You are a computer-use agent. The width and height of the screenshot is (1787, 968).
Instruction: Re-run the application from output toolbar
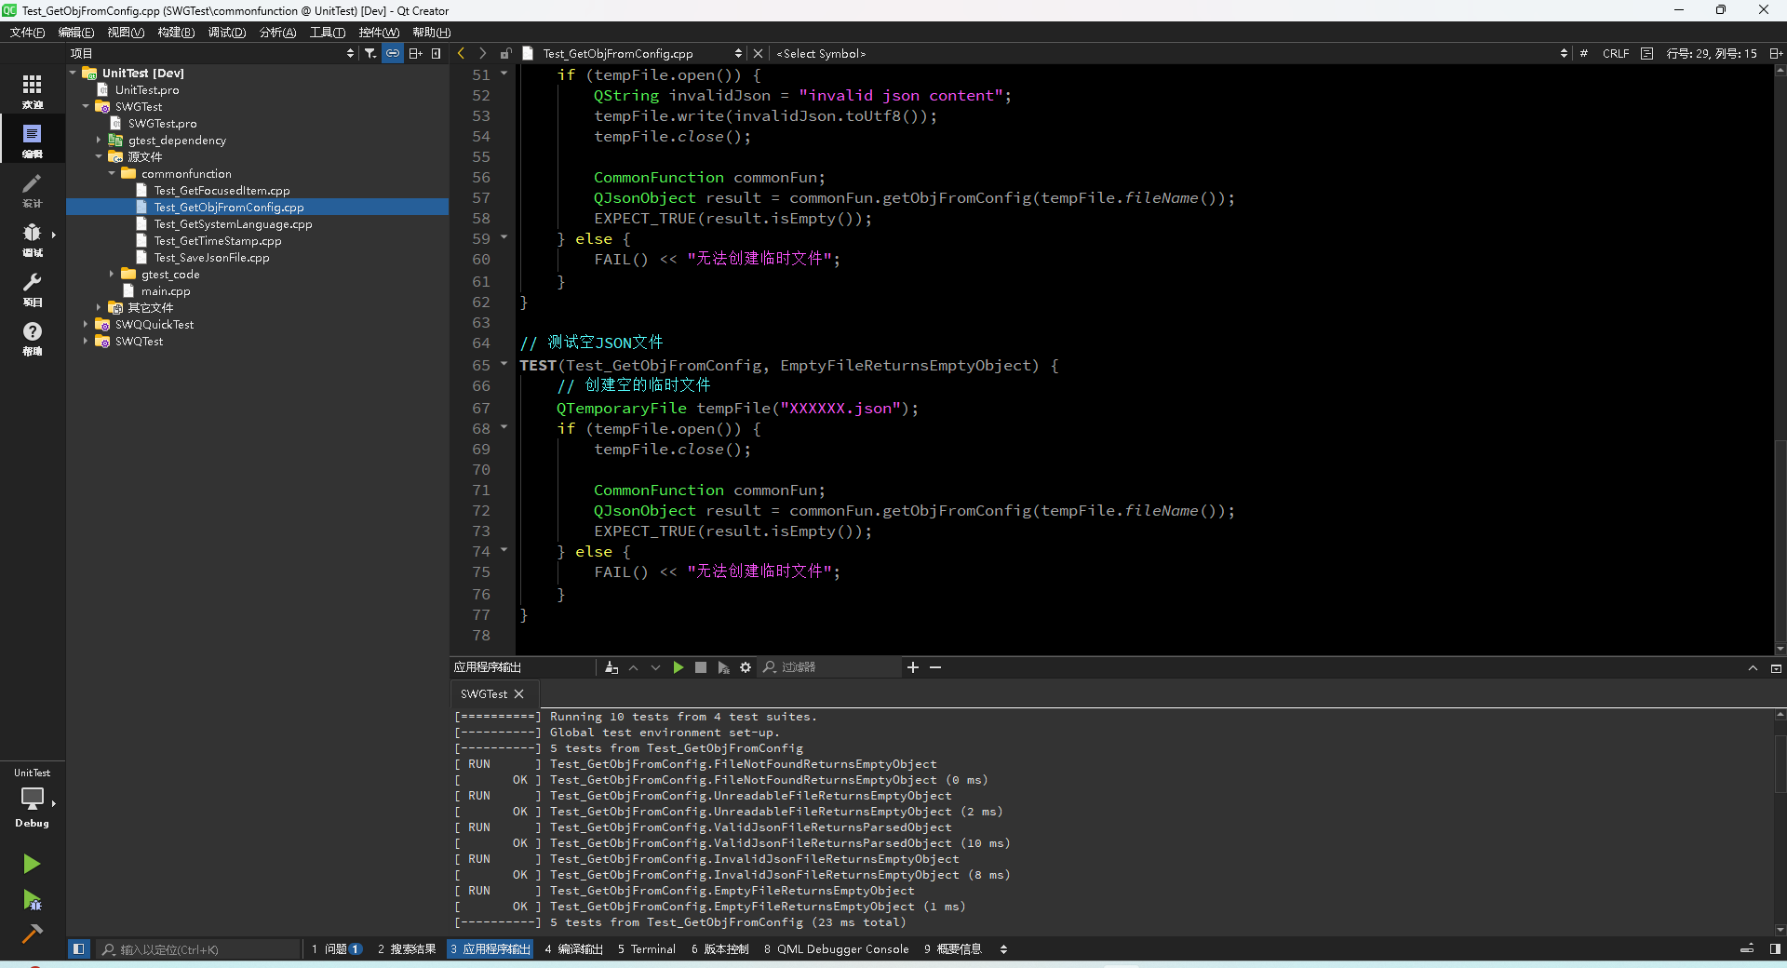(679, 667)
